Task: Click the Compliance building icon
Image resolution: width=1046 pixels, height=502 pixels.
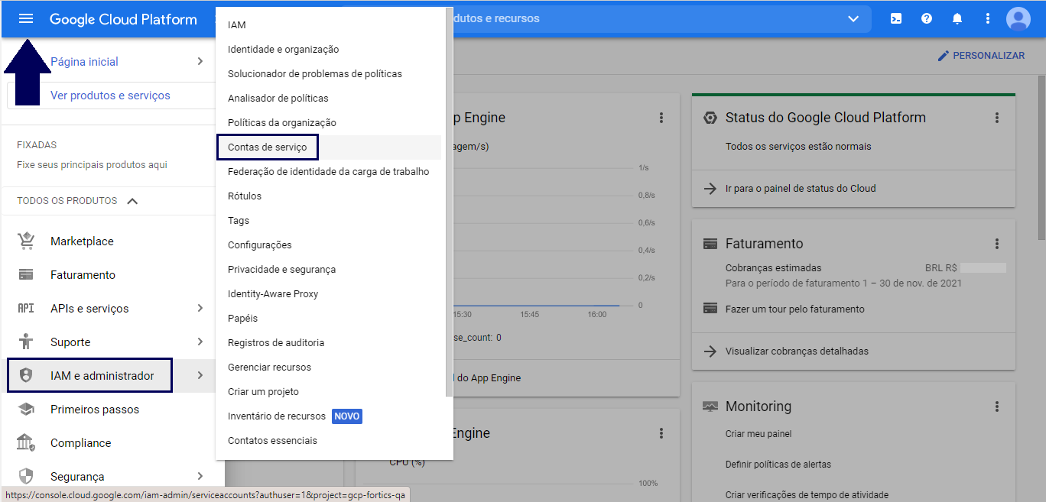Action: point(26,443)
